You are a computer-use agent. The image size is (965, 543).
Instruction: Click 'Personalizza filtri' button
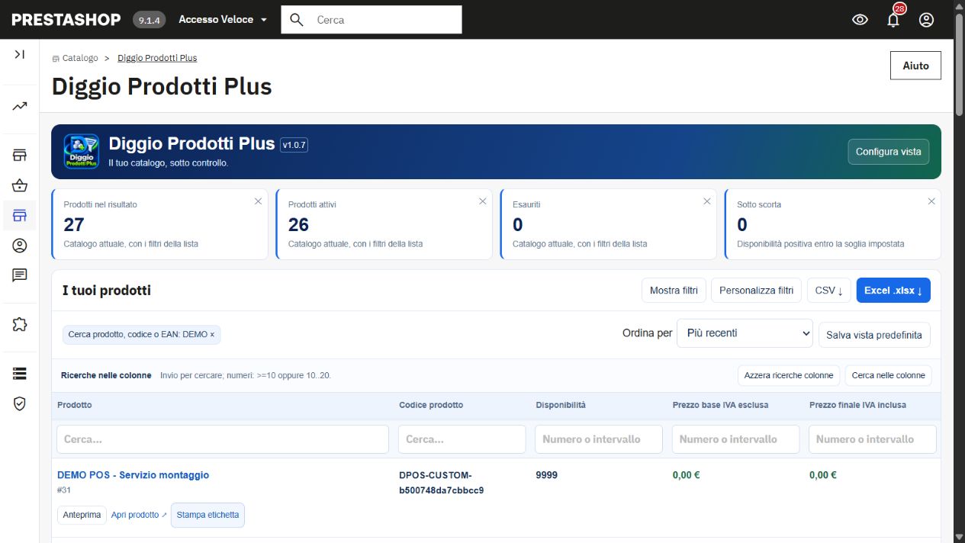point(757,291)
